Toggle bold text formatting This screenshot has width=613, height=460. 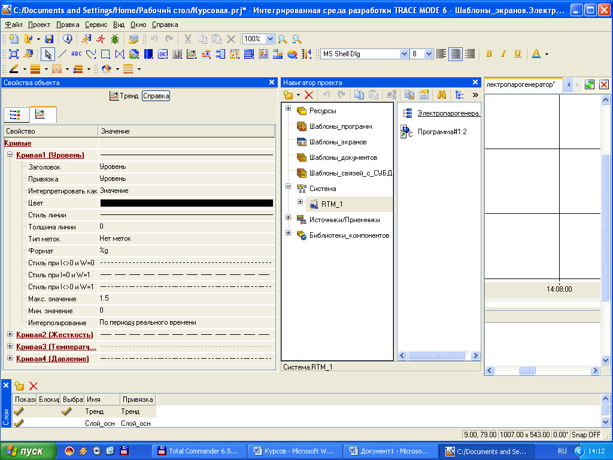(488, 54)
